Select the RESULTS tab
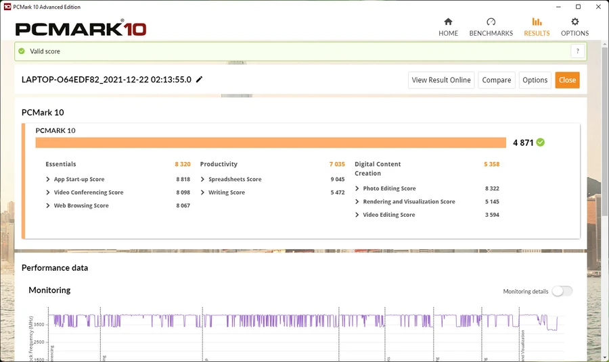 [537, 27]
